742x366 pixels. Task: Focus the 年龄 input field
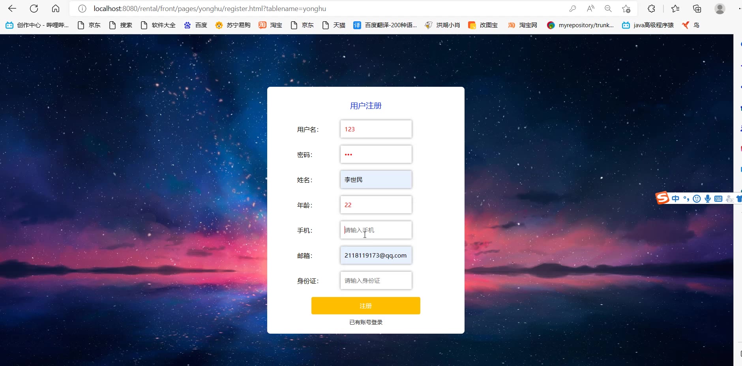point(376,205)
